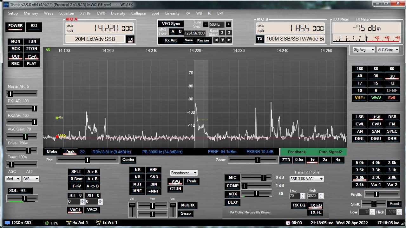Click the monitor resolution icon in status bar
The image size is (406, 228).
point(7,223)
